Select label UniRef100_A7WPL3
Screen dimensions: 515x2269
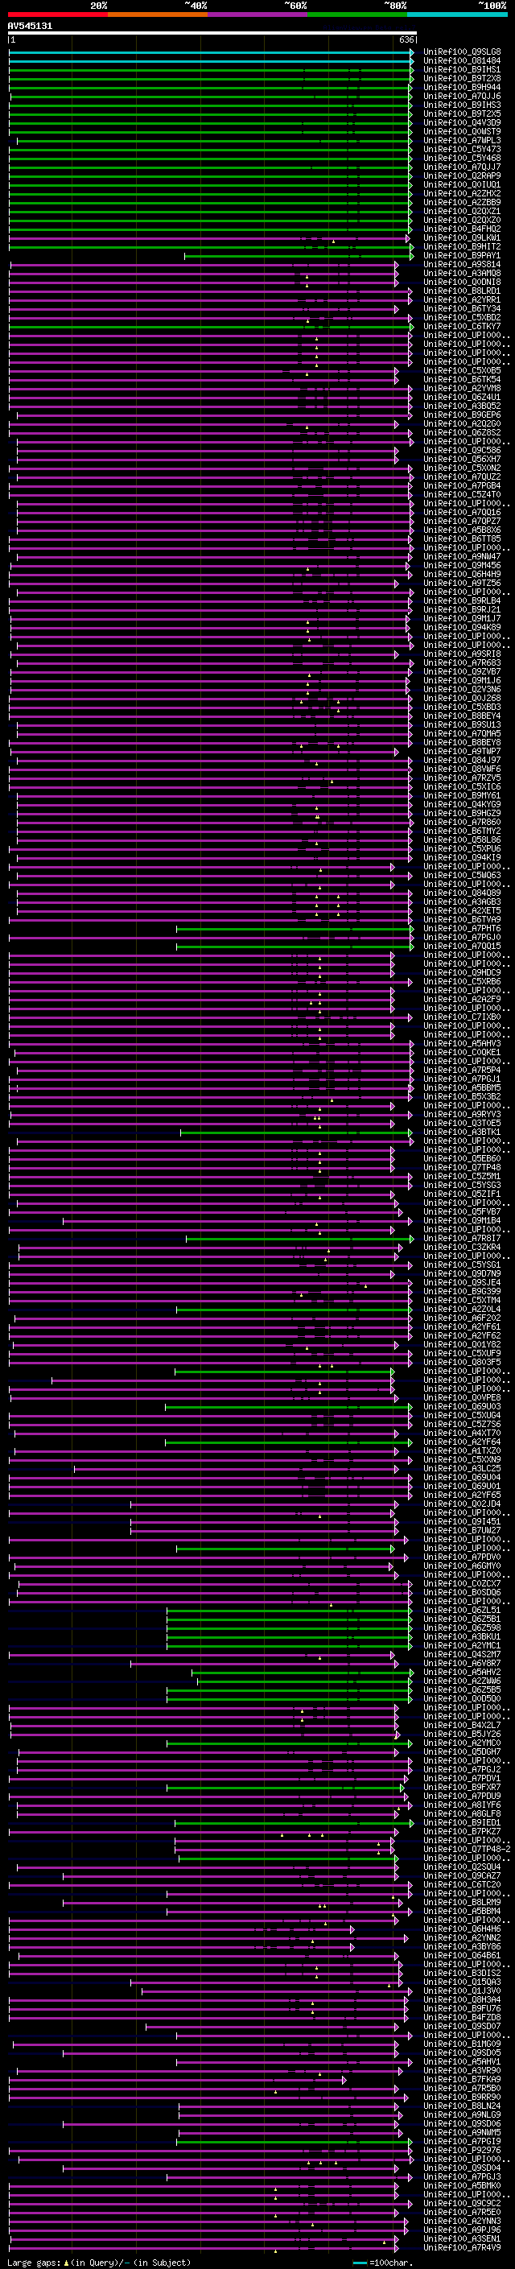pos(462,140)
